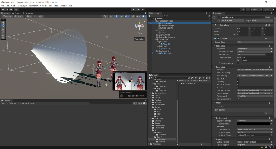
Task: Click the cloud services icon in the top toolbar
Action: point(11,9)
